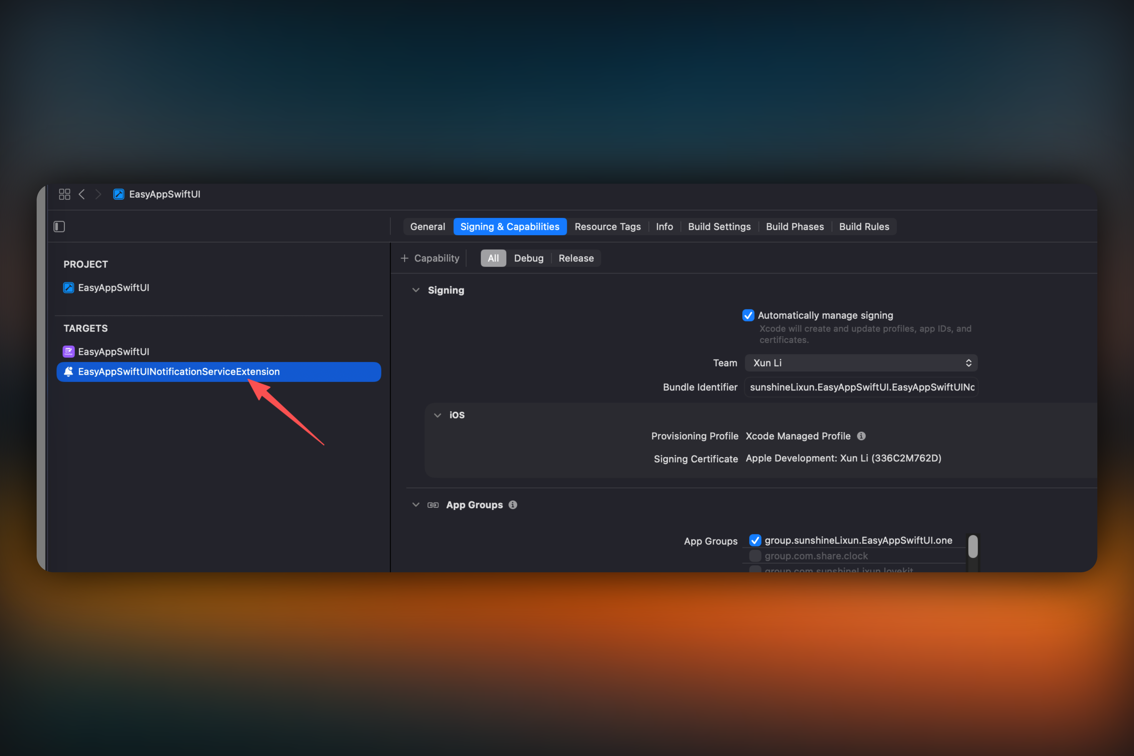Open the Team dropdown showing Xun Li
1134x756 pixels.
pyautogui.click(x=861, y=363)
